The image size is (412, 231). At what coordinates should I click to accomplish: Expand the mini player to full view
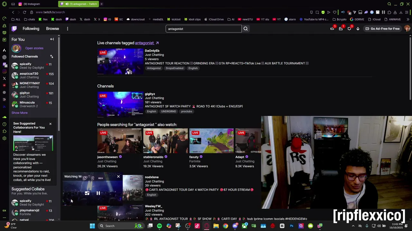pyautogui.click(x=87, y=193)
